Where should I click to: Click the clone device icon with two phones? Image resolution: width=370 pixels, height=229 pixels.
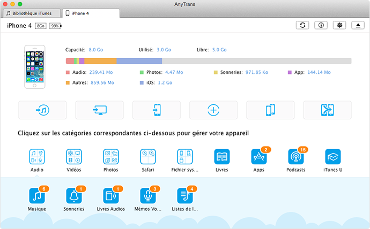coord(270,110)
